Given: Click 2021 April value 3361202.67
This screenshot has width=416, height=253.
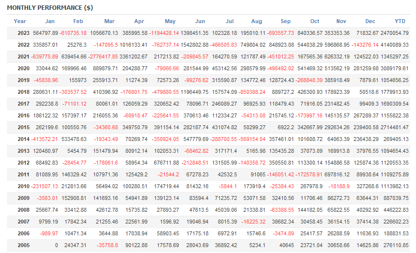Looking at the screenshot, I should coord(133,56).
